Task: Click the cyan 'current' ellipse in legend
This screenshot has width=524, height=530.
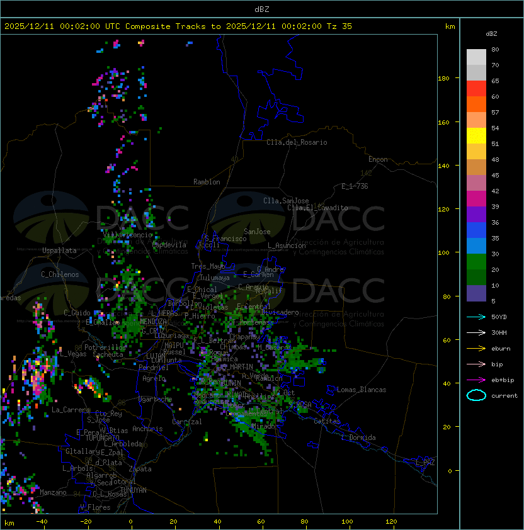Action: tap(476, 395)
